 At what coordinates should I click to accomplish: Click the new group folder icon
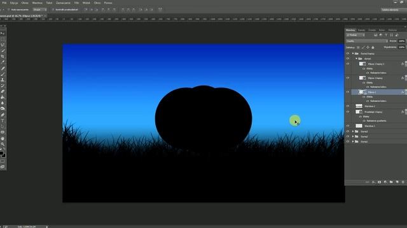tap(391, 182)
